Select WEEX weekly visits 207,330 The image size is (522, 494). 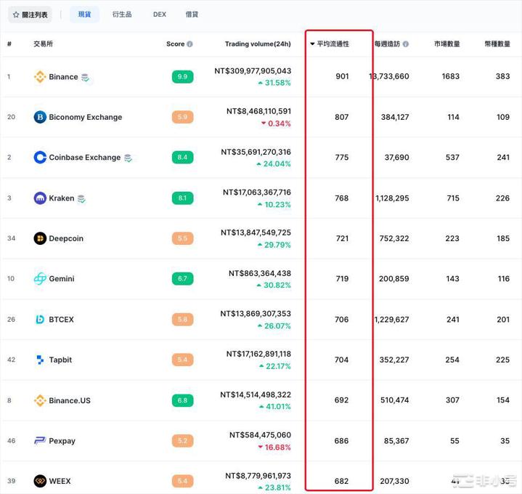(394, 481)
